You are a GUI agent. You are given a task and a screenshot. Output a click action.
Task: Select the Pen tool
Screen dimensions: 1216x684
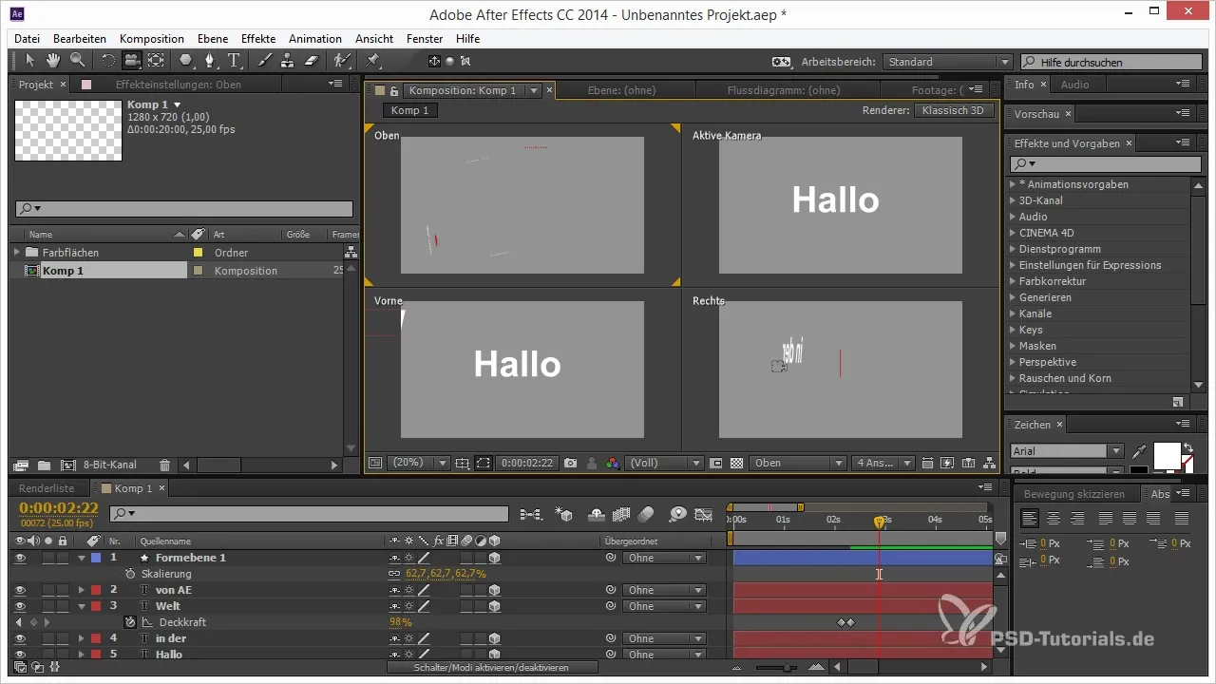coord(210,61)
